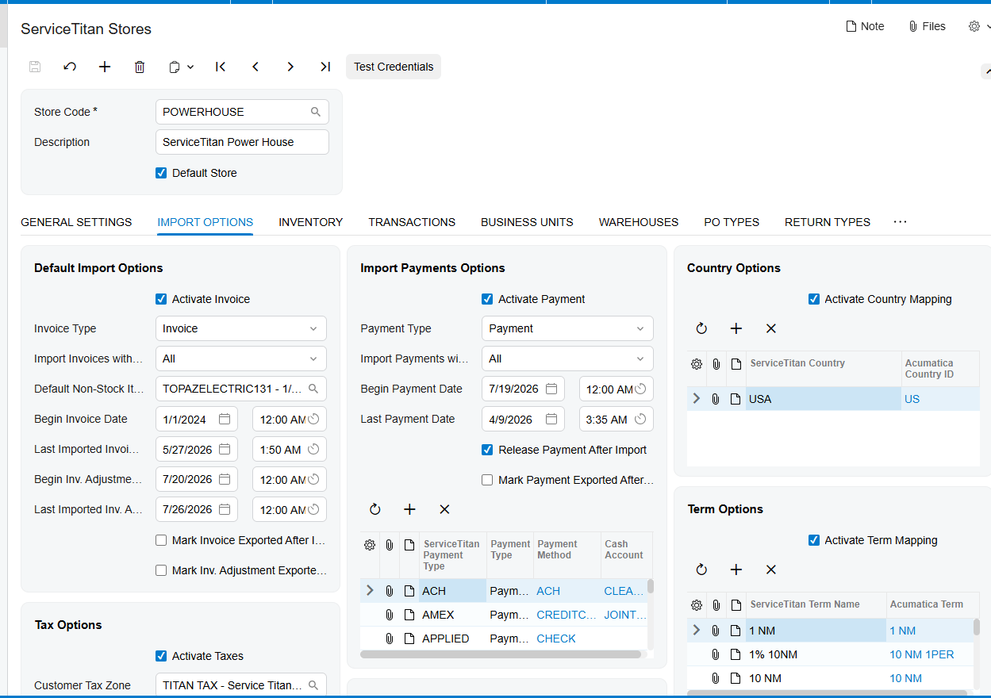
Task: Click the Undo arrow icon
Action: click(x=70, y=67)
